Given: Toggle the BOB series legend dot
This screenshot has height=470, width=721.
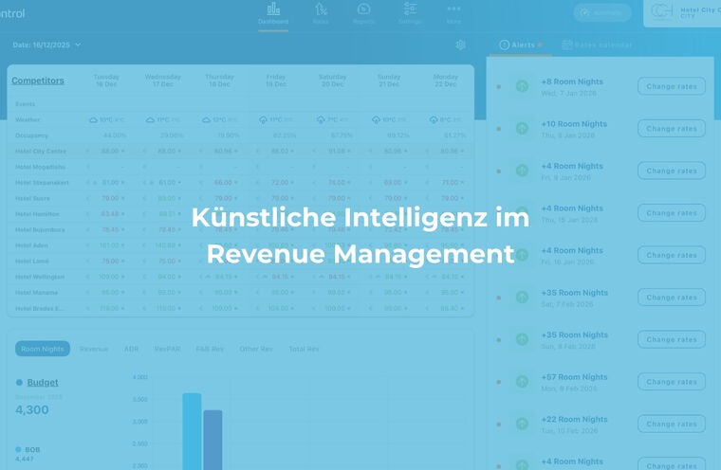Looking at the screenshot, I should pos(19,449).
